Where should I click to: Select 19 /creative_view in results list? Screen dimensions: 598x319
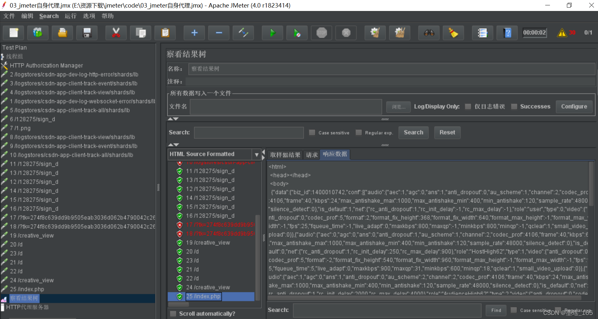coord(208,243)
